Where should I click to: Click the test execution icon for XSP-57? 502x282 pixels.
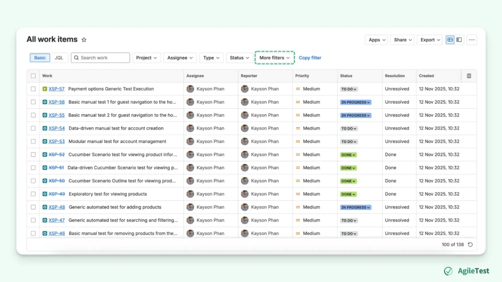coord(45,89)
